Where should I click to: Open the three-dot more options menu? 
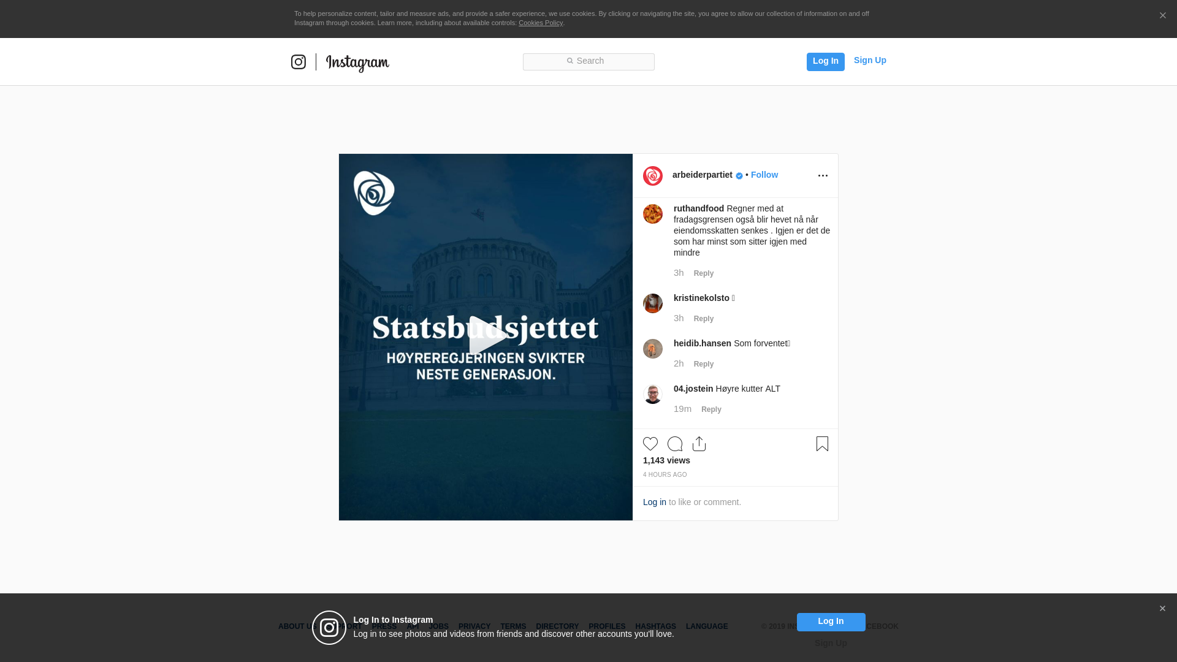pos(823,176)
